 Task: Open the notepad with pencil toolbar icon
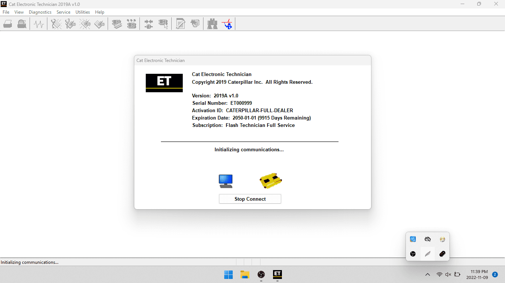point(181,24)
